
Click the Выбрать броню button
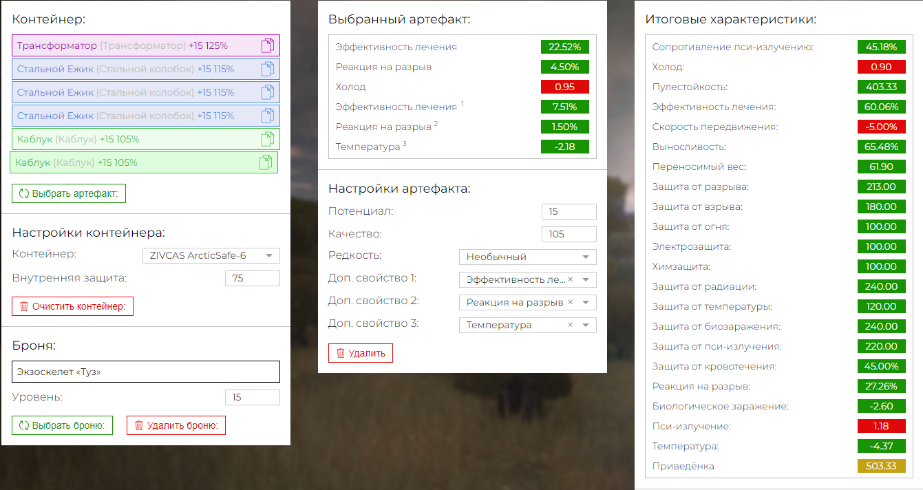point(62,425)
